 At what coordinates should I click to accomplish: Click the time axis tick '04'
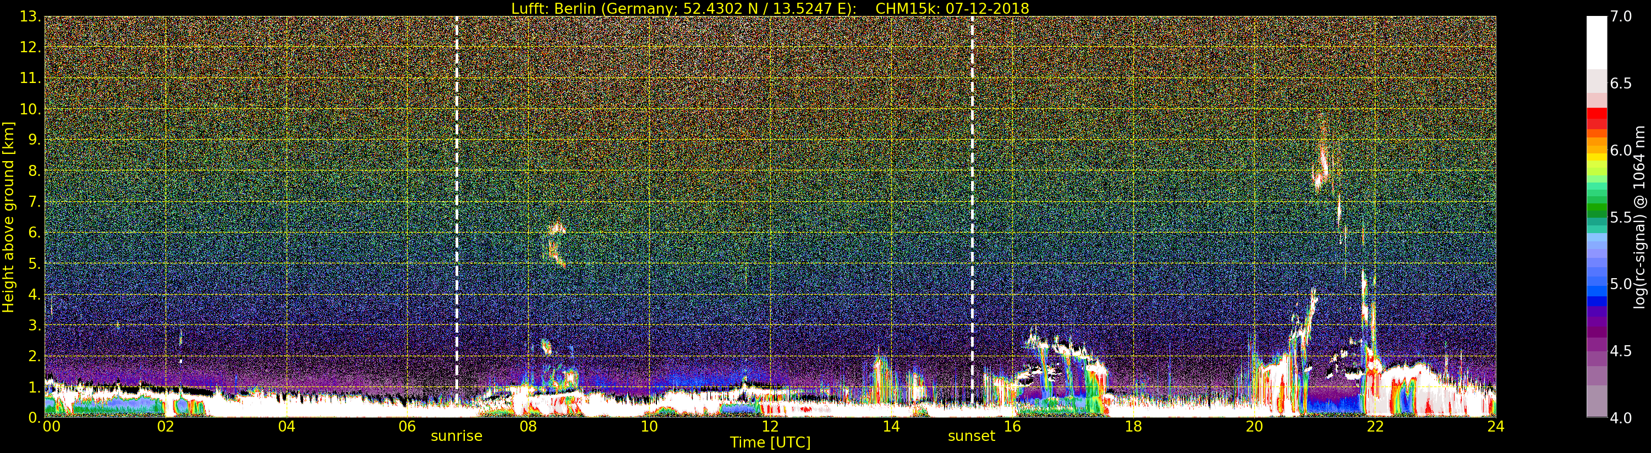(x=287, y=427)
